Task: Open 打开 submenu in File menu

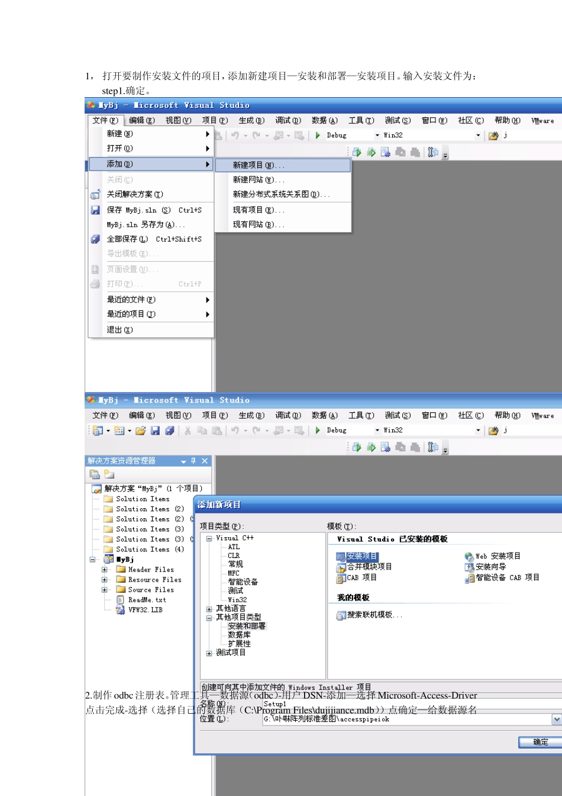Action: (x=151, y=148)
